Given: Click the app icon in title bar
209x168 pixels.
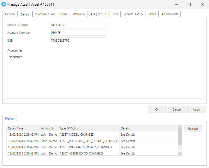Looking at the screenshot, I should click(x=4, y=5).
